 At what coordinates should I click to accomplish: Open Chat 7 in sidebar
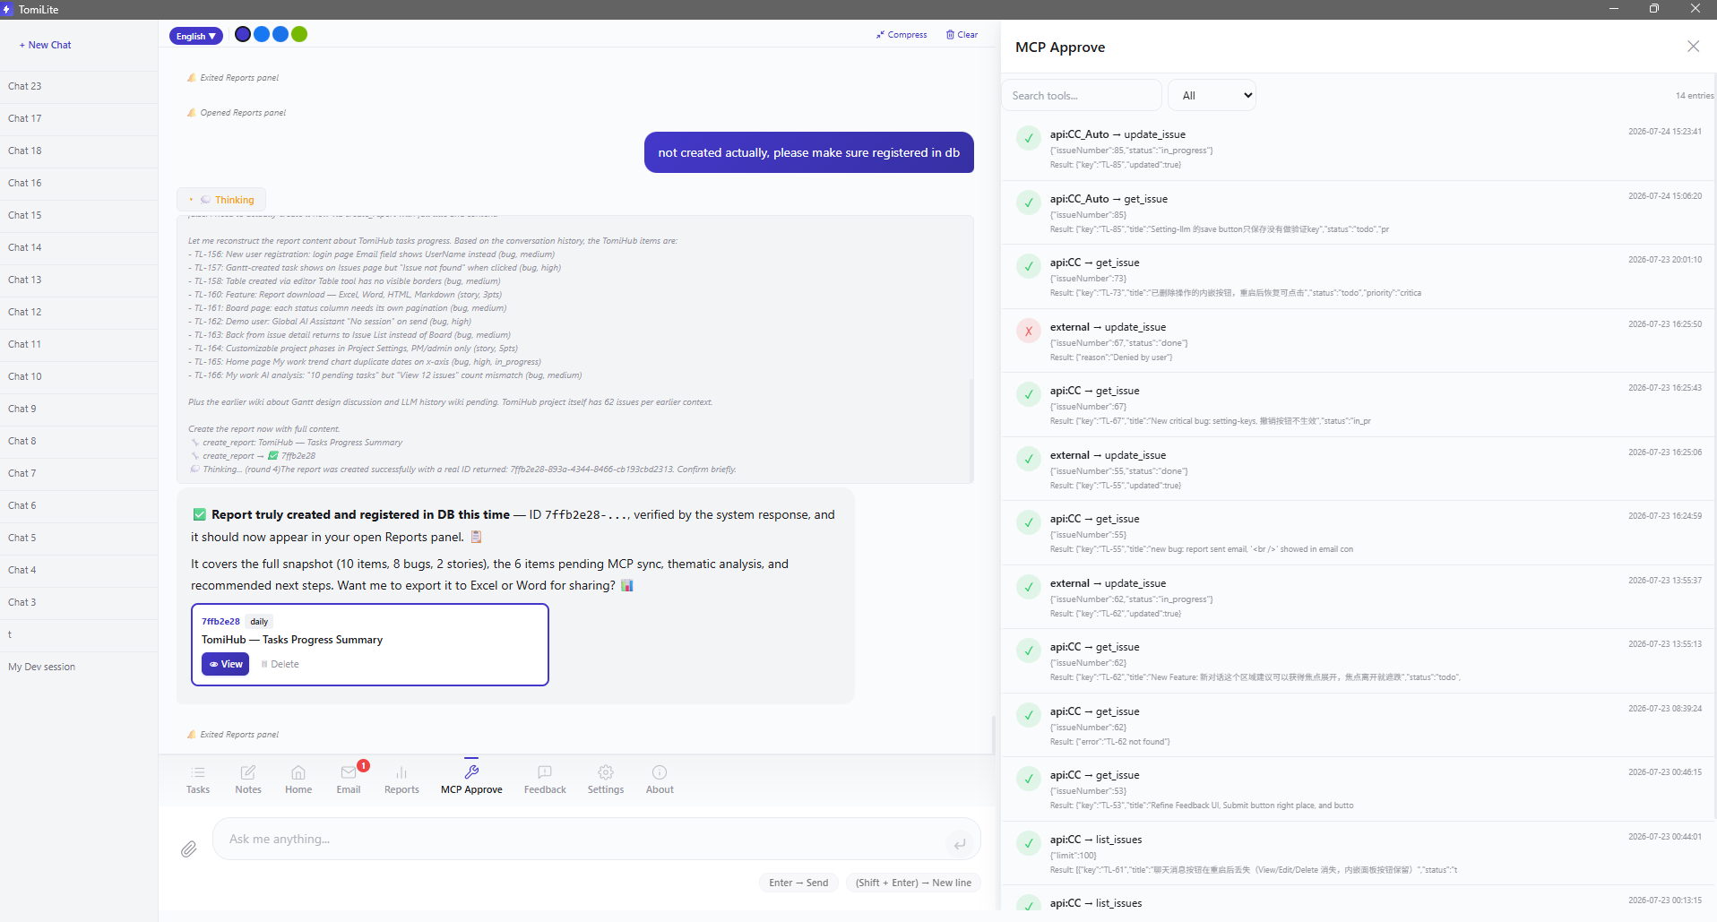tap(79, 473)
